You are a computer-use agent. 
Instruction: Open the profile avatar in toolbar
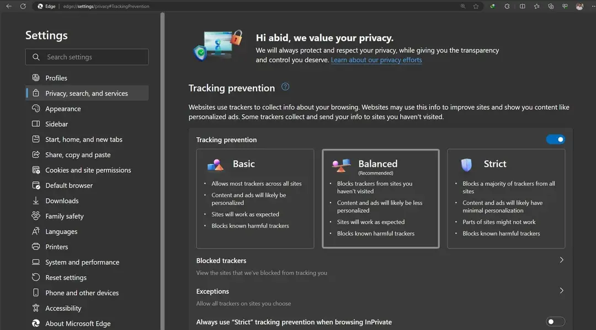click(x=579, y=6)
